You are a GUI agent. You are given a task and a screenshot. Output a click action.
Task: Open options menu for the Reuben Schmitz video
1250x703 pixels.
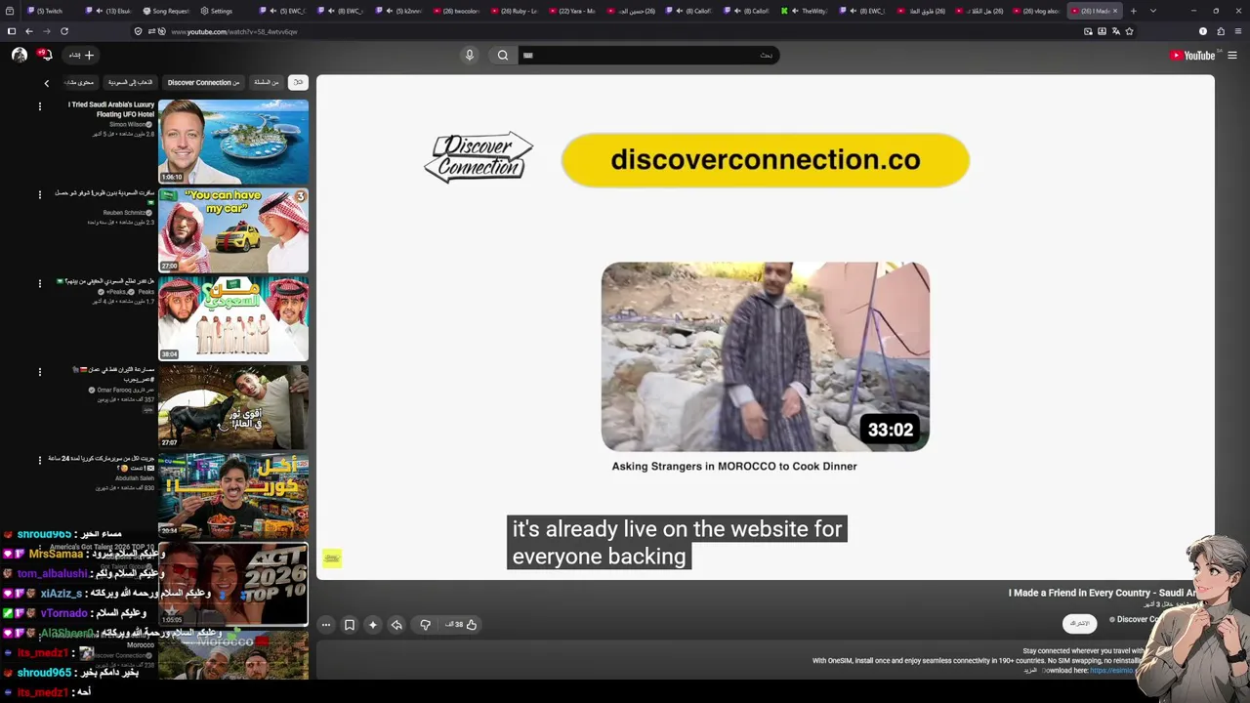(40, 194)
